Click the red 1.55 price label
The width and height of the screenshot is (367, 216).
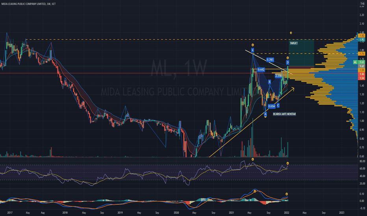(x=362, y=74)
